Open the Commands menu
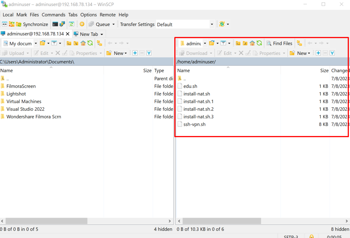 tap(54, 15)
